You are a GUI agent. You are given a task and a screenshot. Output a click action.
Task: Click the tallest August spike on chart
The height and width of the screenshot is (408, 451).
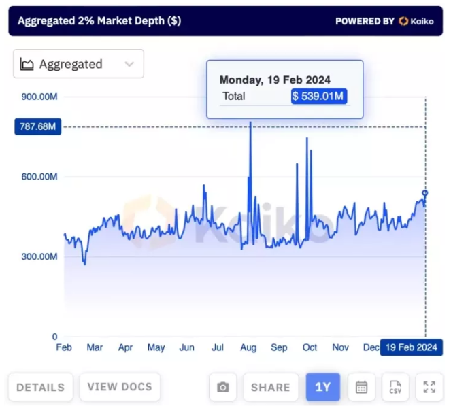[x=250, y=124]
